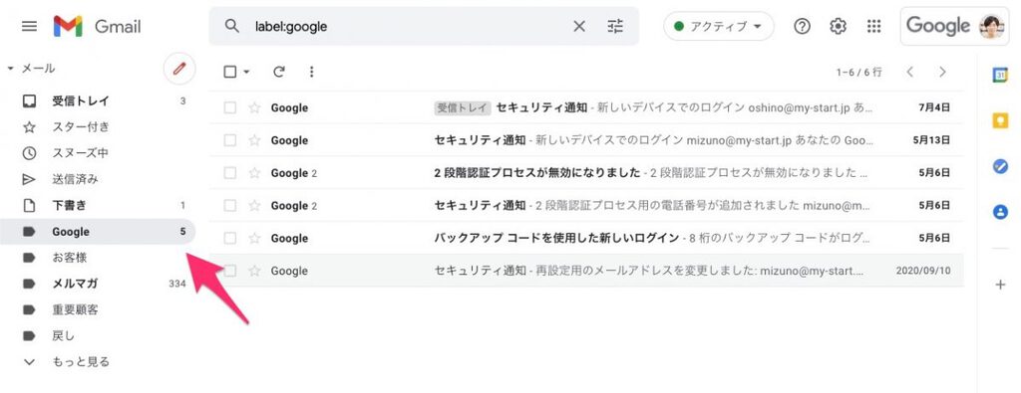Viewport: 1021px width, 393px height.
Task: Click the 2020/09/10 date cell
Action: [x=923, y=271]
